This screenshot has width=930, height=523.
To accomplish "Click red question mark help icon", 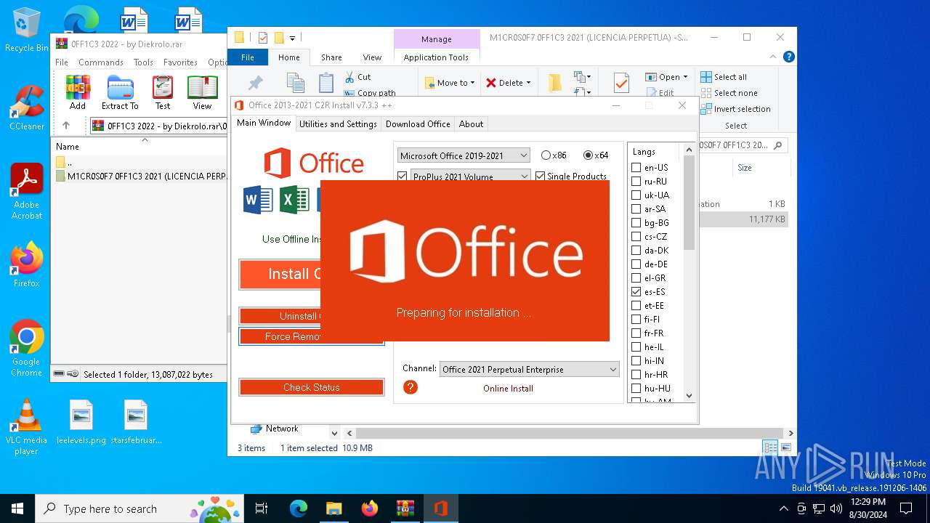I will (x=411, y=387).
